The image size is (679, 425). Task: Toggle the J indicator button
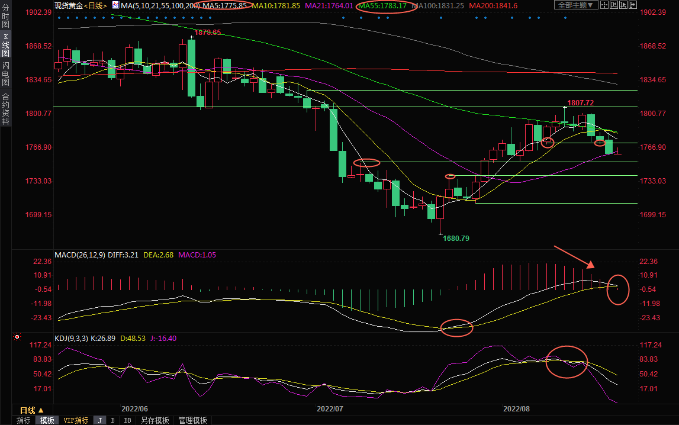[x=99, y=420]
